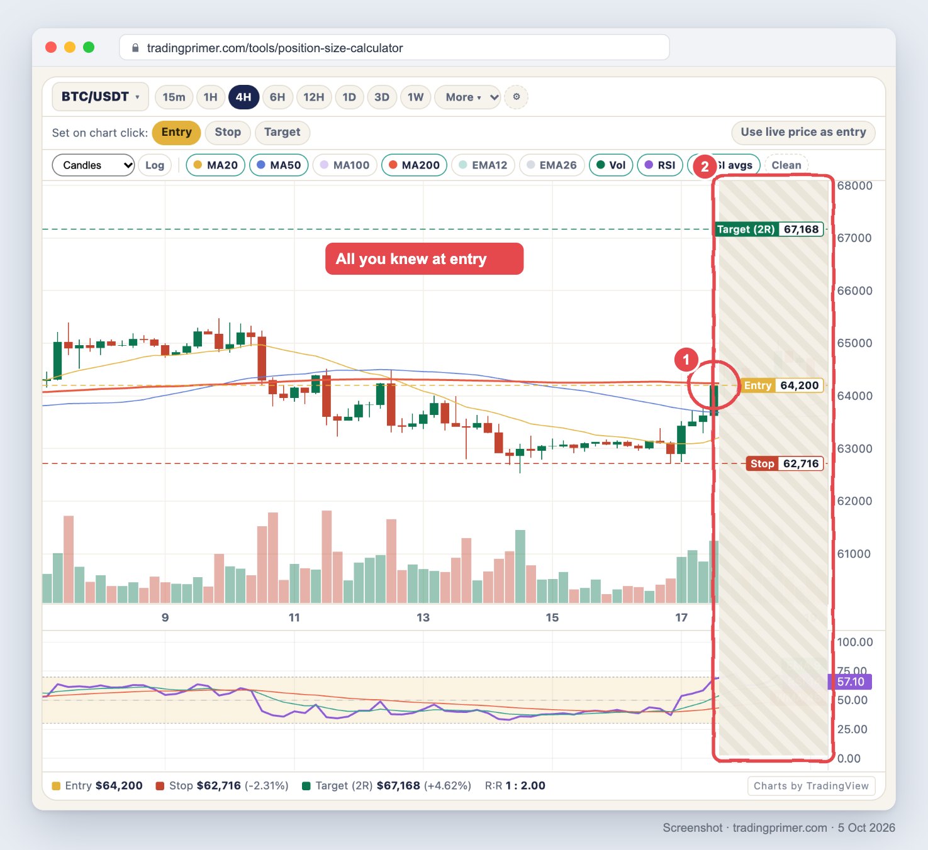Click the Entry 64,200 price label
Screen dimensions: 928x850
782,385
